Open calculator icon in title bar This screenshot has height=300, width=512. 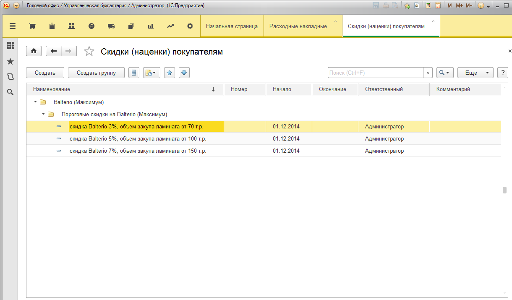(428, 5)
